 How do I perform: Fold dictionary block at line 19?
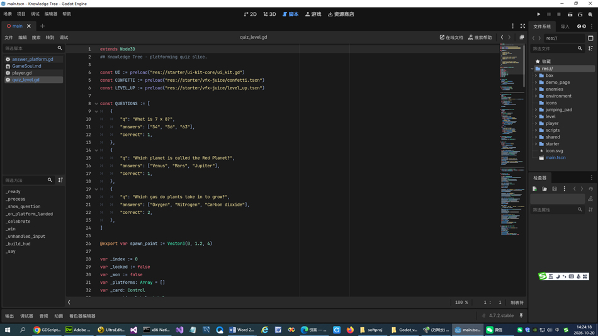point(96,189)
